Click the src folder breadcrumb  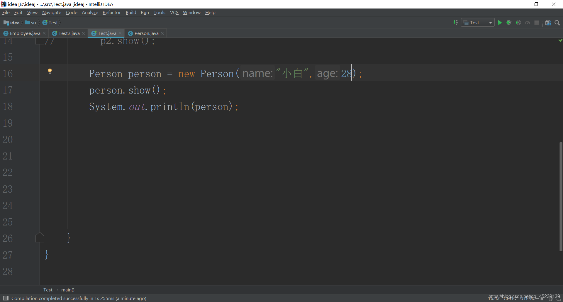[31, 23]
